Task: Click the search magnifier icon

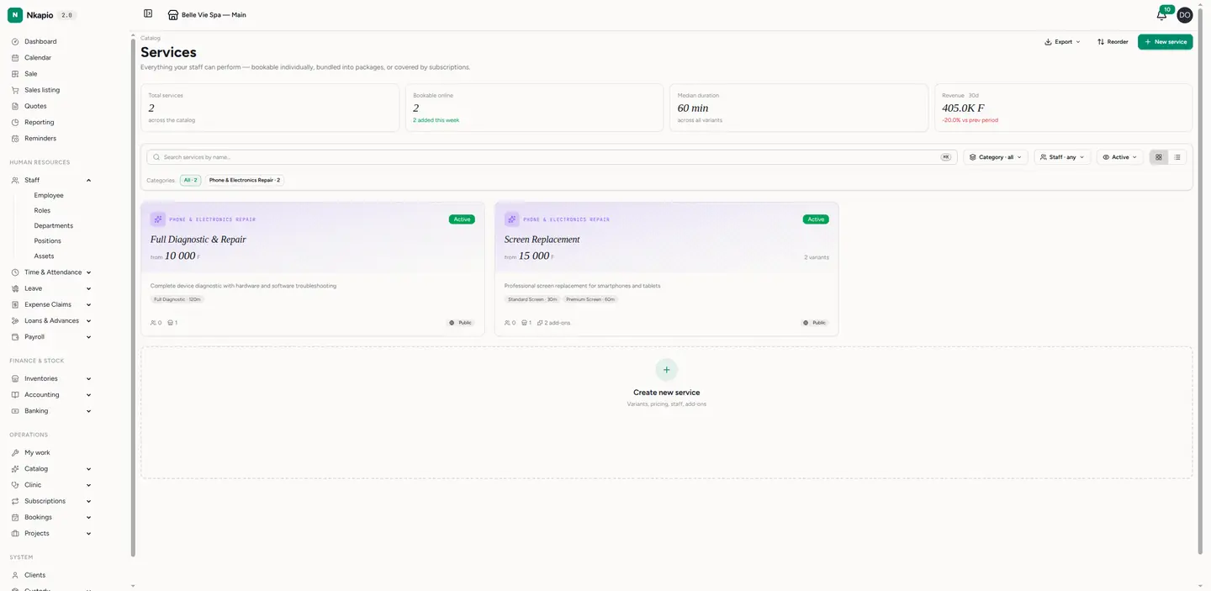Action: (x=156, y=157)
